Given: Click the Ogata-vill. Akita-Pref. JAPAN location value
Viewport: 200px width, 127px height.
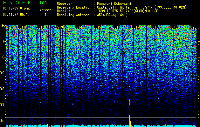Looking at the screenshot, I should click(x=142, y=7).
